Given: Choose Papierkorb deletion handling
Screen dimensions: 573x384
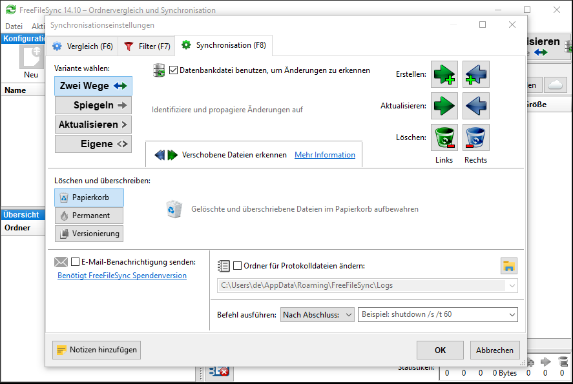Looking at the screenshot, I should (89, 197).
